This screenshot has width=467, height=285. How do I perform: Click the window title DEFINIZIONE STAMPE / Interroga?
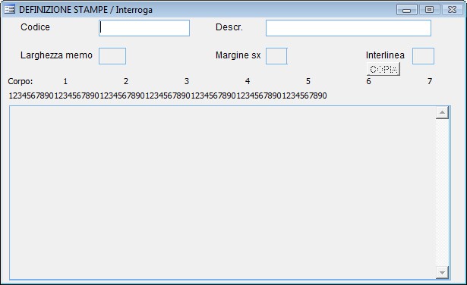tap(86, 10)
